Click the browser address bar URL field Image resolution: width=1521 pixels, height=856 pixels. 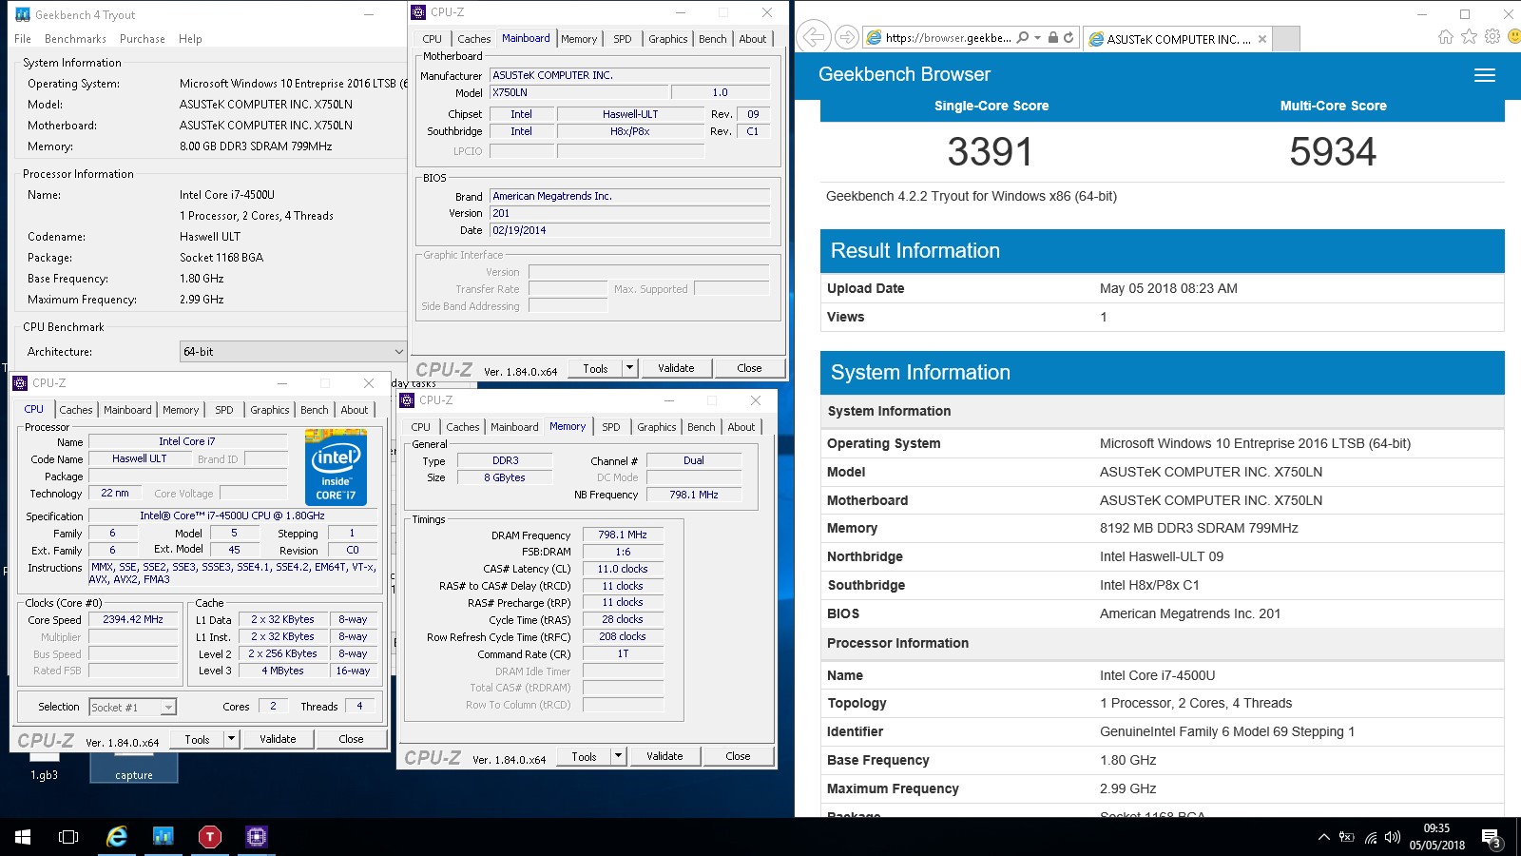click(x=948, y=38)
